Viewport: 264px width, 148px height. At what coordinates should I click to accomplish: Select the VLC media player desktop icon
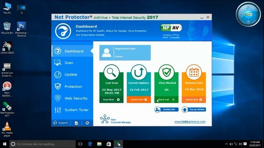tap(7, 129)
